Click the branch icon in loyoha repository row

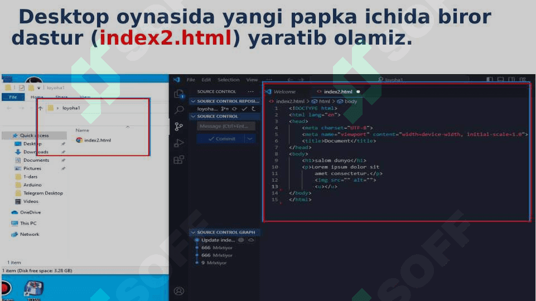coord(225,109)
